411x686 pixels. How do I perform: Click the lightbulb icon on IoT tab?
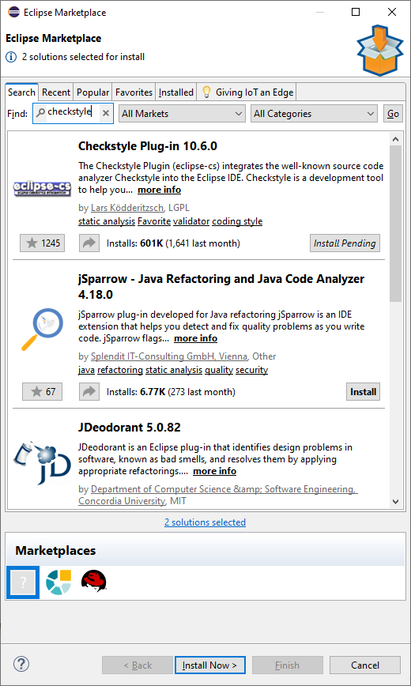click(206, 92)
